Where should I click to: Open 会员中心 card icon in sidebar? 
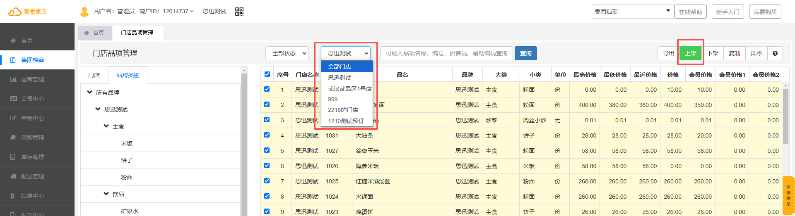pyautogui.click(x=13, y=99)
